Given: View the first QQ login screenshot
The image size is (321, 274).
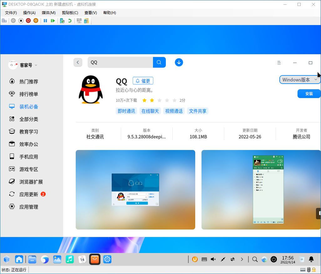Looking at the screenshot, I should point(135,189).
